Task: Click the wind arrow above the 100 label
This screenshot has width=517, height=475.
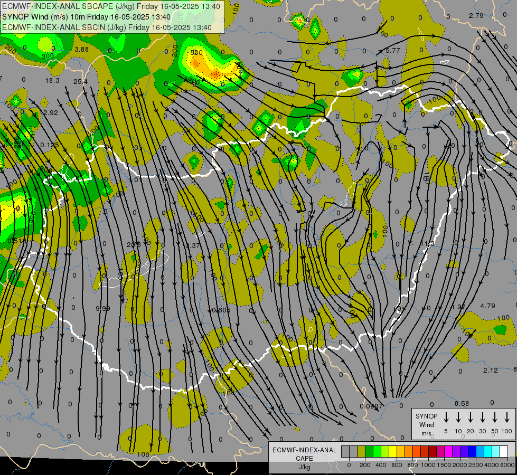Action: click(x=507, y=417)
